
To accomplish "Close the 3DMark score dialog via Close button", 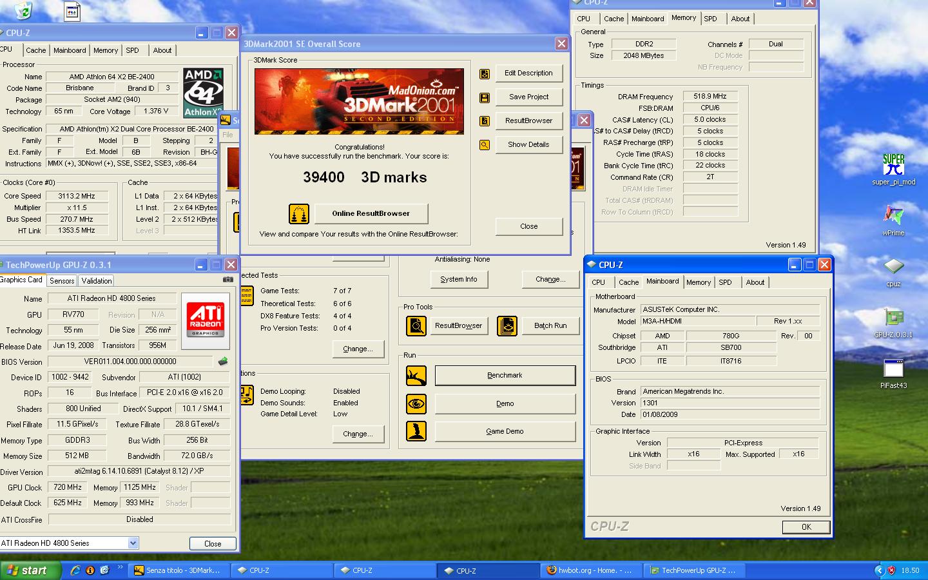I will tap(528, 227).
